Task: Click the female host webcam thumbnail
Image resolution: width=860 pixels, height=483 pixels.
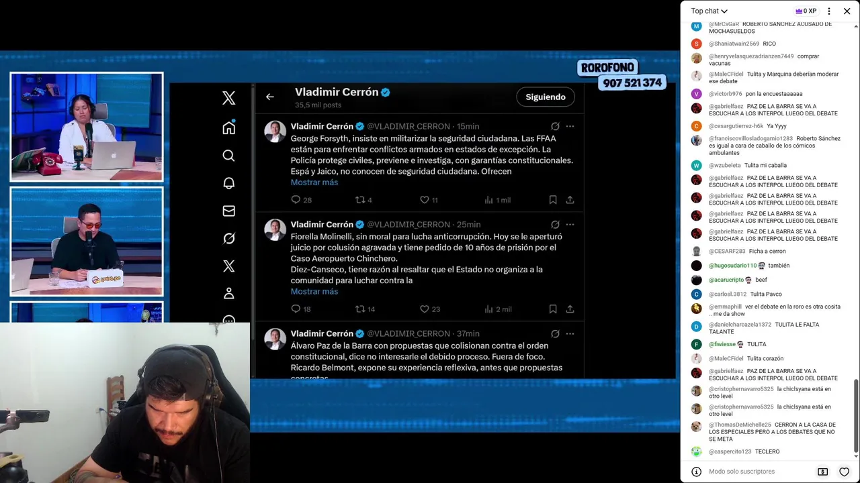Action: point(87,127)
